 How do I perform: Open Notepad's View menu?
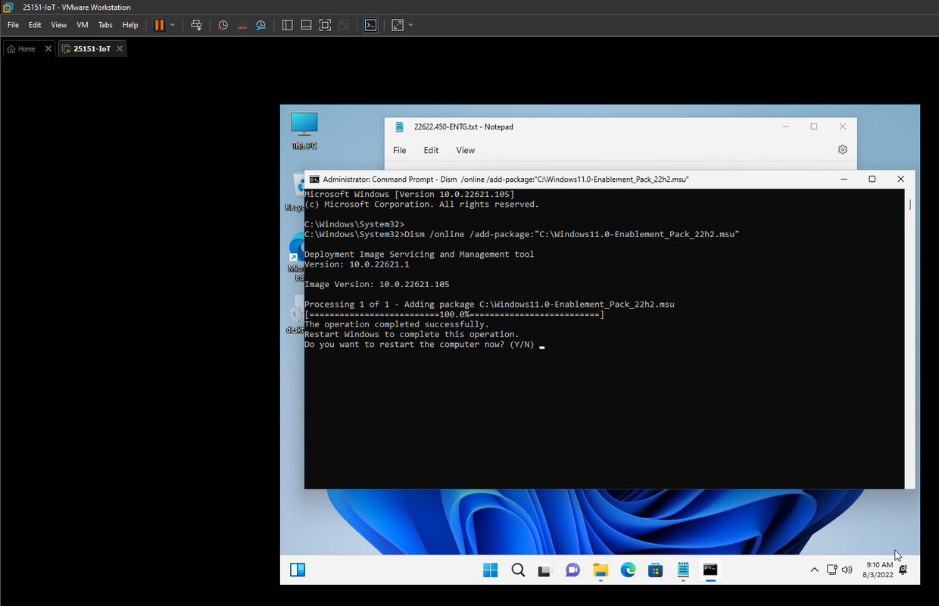coord(466,150)
